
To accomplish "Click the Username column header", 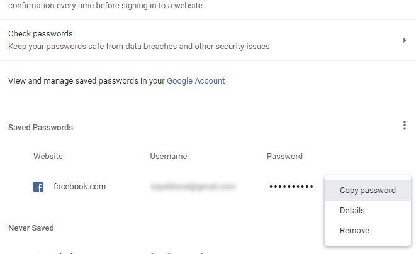I will coord(168,157).
